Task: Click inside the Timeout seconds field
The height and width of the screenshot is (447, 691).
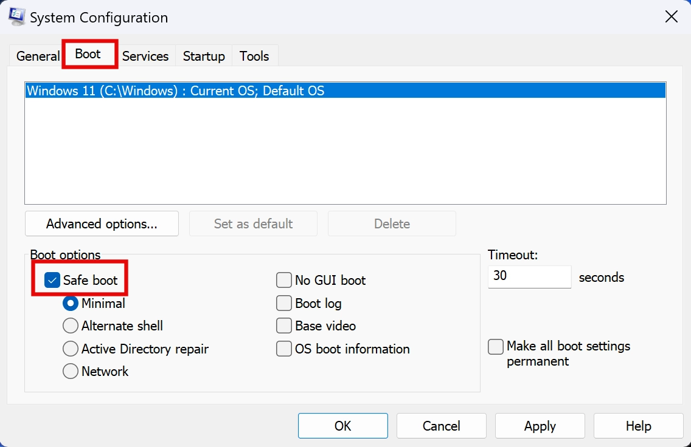Action: [x=529, y=276]
